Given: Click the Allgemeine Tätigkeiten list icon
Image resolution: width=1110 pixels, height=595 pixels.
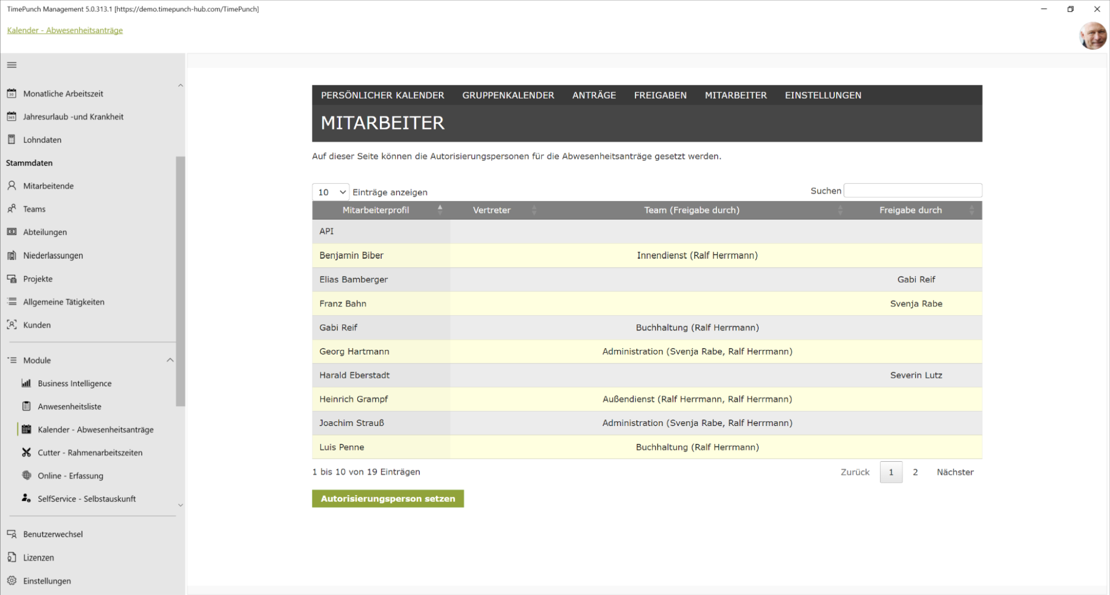Looking at the screenshot, I should click(11, 302).
